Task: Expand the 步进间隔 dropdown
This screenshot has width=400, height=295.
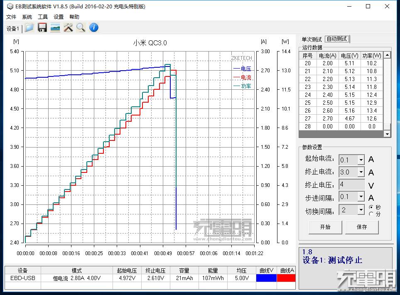Action: click(x=361, y=197)
